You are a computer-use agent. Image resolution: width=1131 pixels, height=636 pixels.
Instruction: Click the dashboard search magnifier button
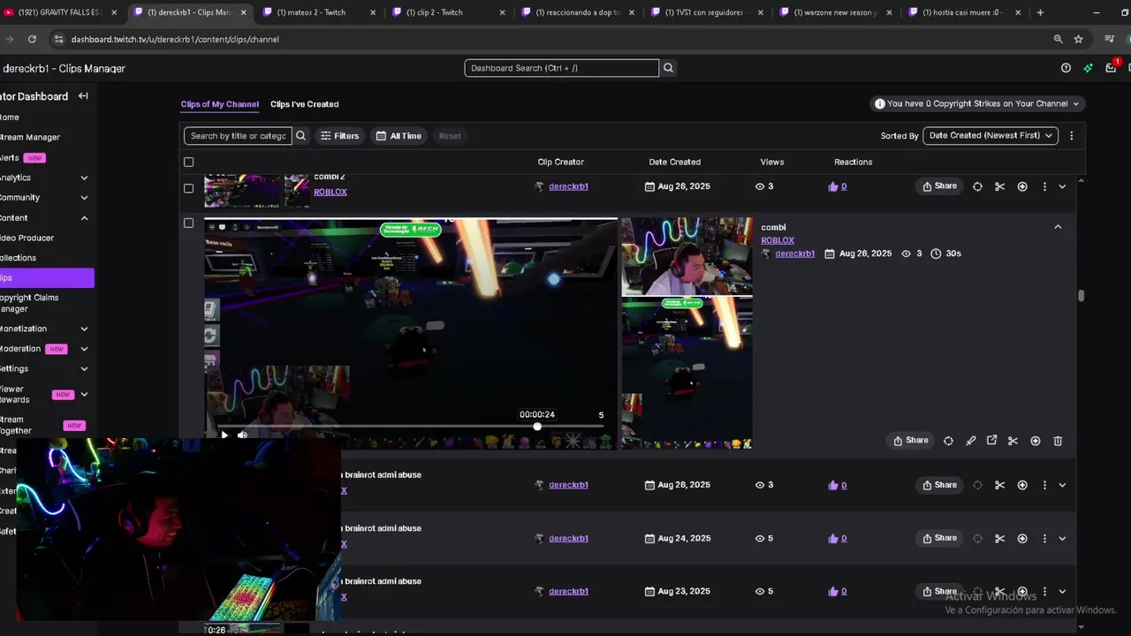[669, 68]
